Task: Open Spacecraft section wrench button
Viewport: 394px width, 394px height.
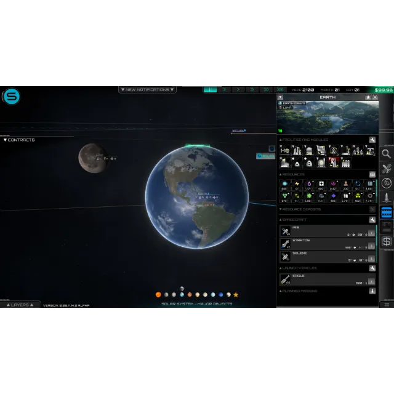Action: pos(372,220)
